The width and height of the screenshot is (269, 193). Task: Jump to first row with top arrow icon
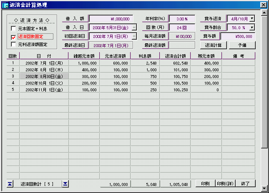tap(10, 183)
